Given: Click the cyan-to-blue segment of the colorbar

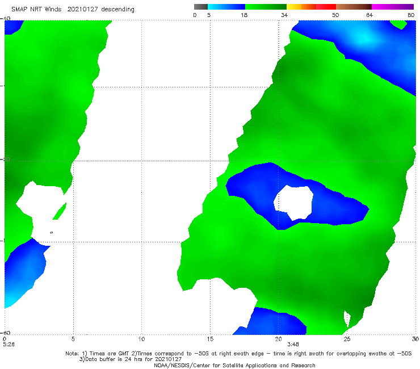Looking at the screenshot, I should point(226,7).
